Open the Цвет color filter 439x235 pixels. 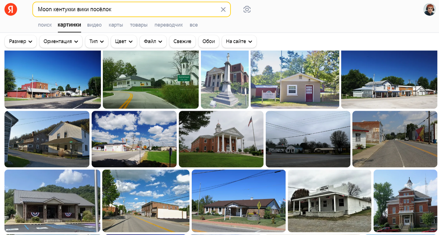124,41
